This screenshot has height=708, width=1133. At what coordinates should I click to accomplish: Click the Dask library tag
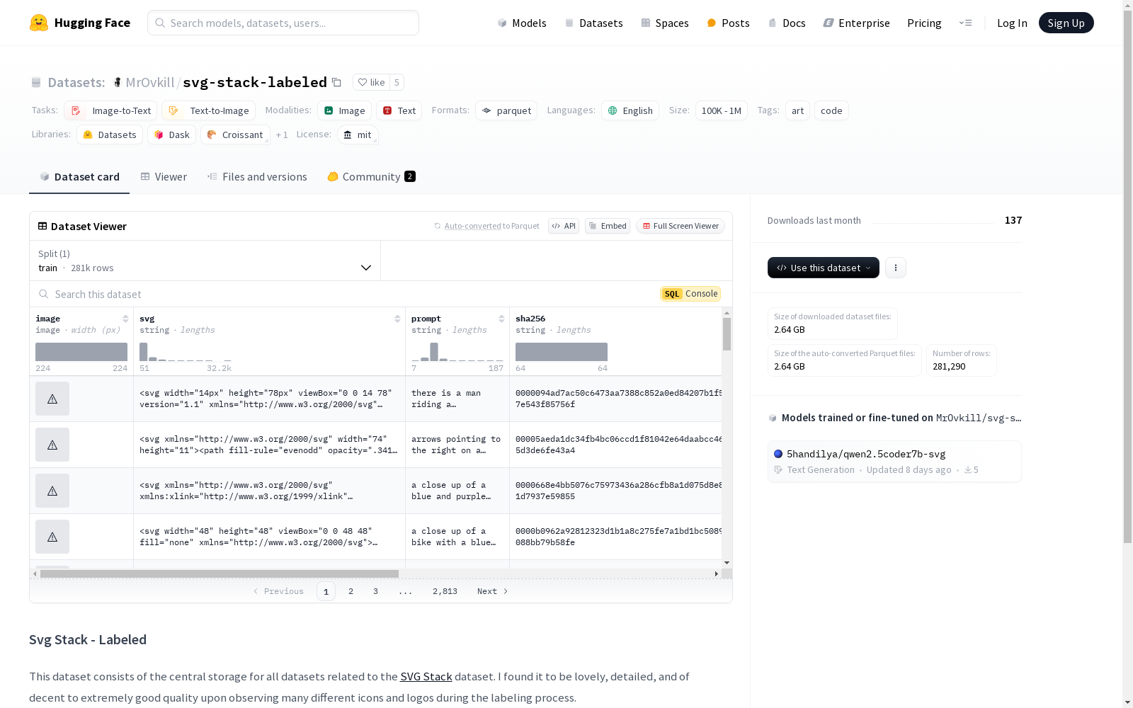(x=171, y=135)
